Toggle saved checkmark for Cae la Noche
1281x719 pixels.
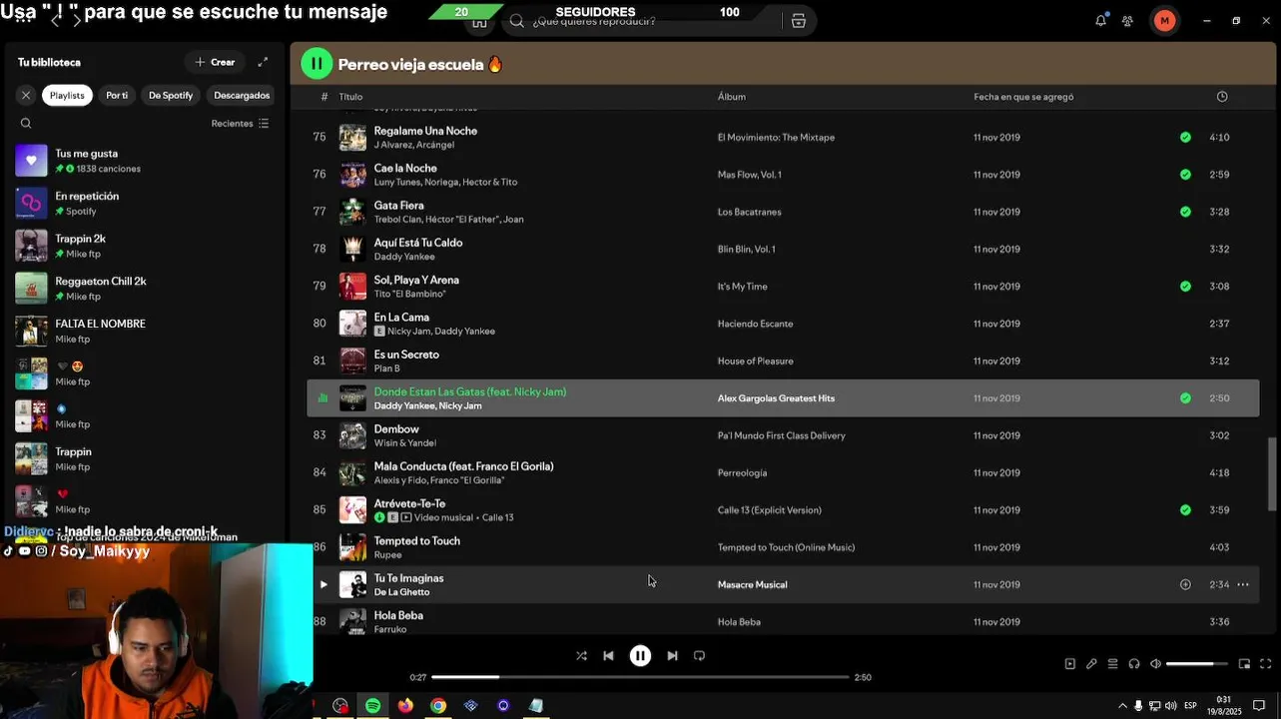(x=1185, y=174)
